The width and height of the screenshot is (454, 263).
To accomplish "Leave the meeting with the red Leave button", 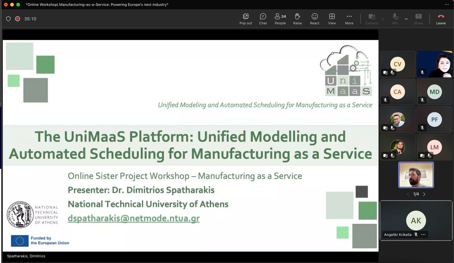I will pos(441,19).
